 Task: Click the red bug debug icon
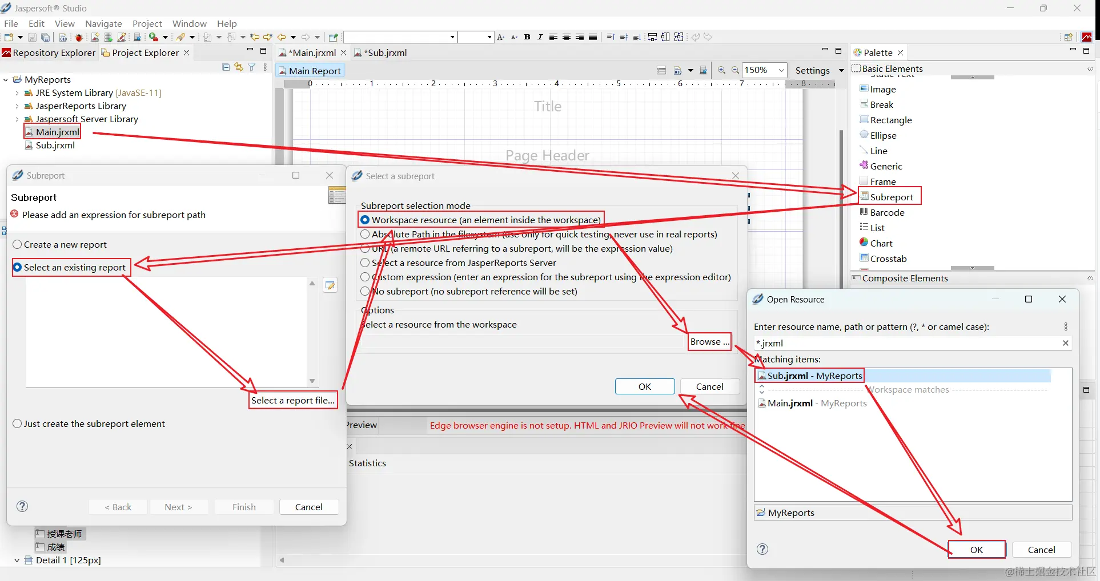79,37
